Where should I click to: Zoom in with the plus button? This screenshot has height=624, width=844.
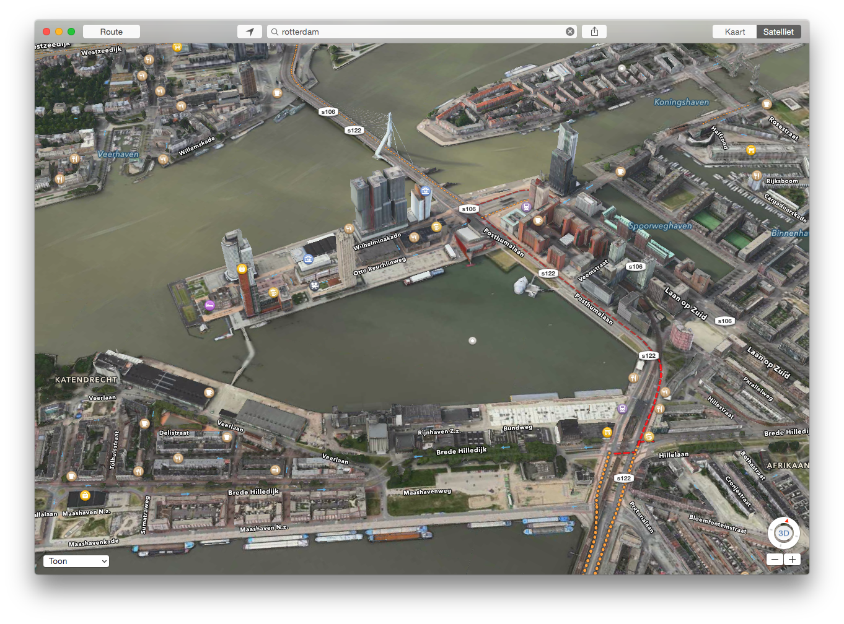pos(792,560)
